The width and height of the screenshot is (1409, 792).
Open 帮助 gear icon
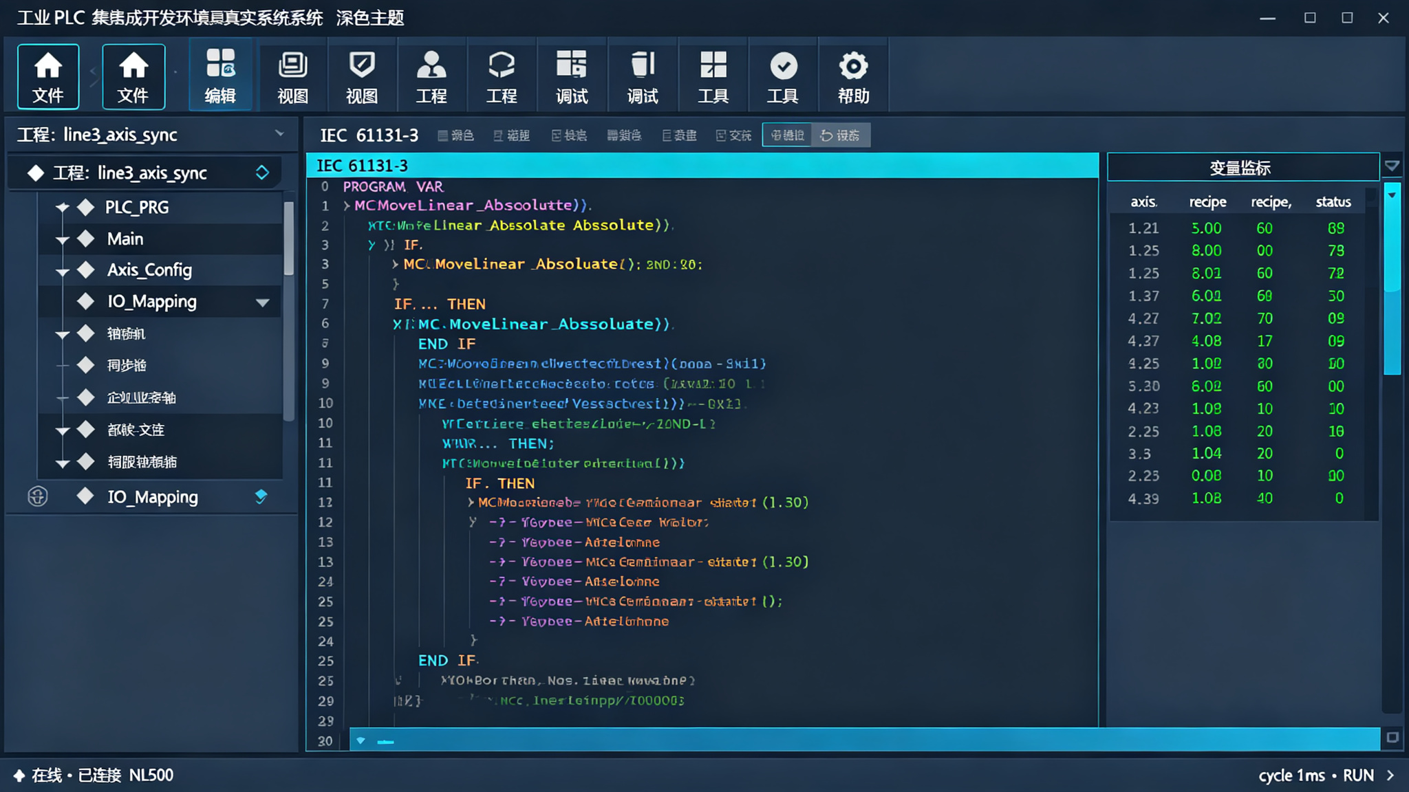pos(853,76)
